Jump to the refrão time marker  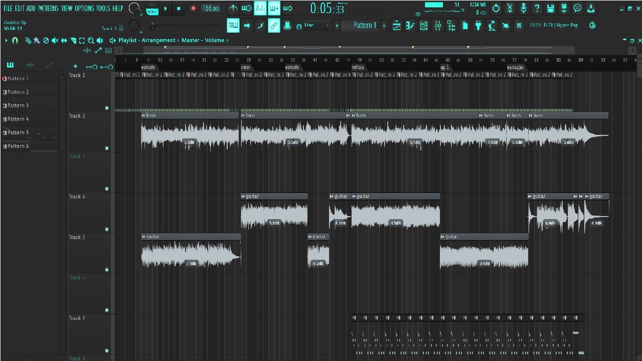click(x=358, y=67)
